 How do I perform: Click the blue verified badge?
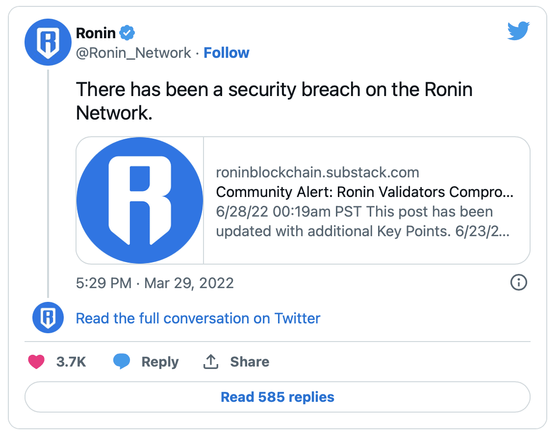[x=127, y=33]
